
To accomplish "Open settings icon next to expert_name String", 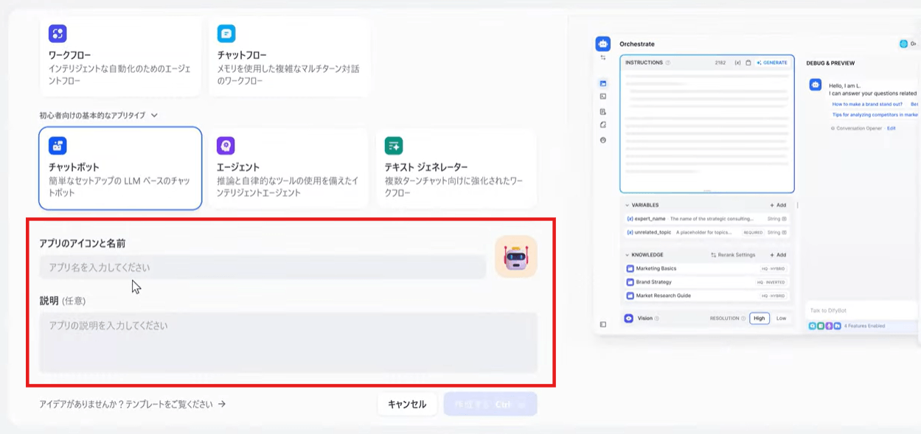I will click(784, 219).
